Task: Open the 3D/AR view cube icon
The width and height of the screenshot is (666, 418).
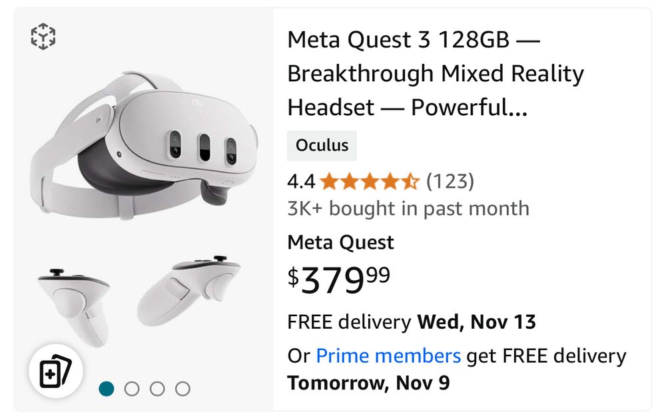Action: coord(43,37)
